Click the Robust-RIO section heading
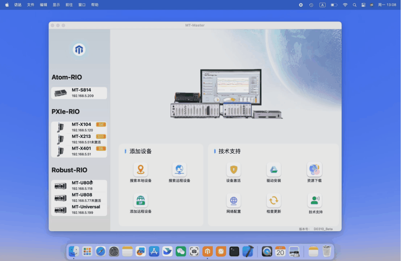This screenshot has width=401, height=261. pos(69,170)
